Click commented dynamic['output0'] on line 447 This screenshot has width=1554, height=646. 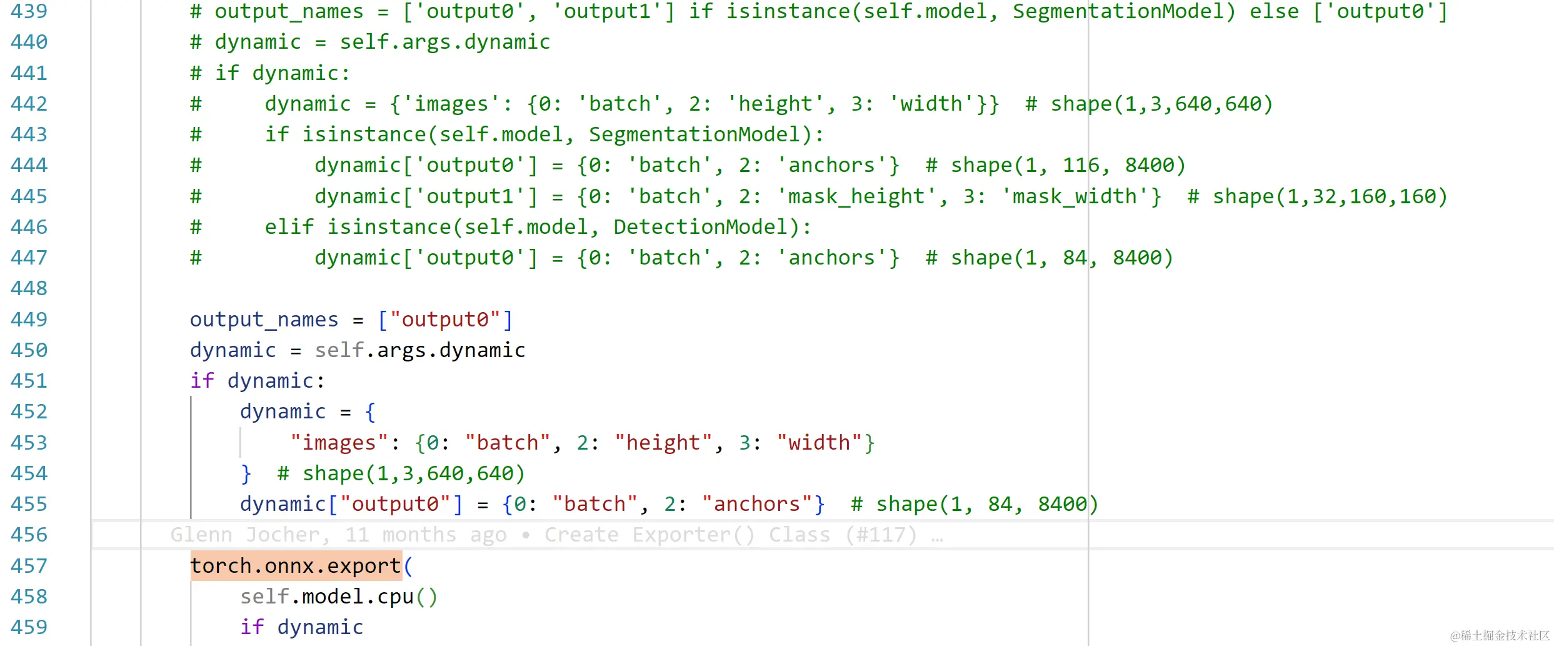[x=426, y=258]
